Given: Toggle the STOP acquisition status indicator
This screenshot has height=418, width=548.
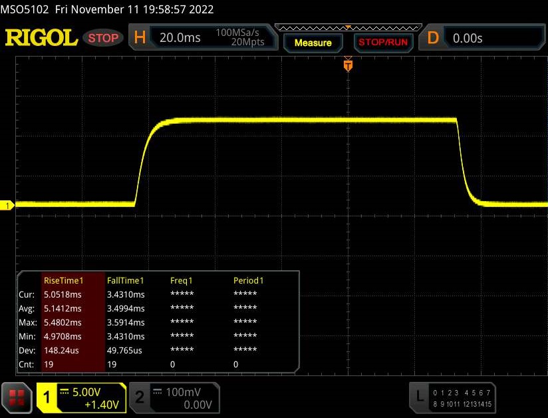Looking at the screenshot, I should (x=103, y=38).
